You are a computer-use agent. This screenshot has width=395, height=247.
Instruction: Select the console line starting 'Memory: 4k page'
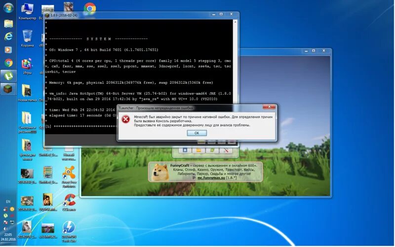[131, 82]
